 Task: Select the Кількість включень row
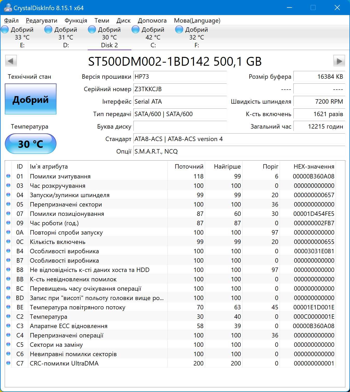pos(171,242)
